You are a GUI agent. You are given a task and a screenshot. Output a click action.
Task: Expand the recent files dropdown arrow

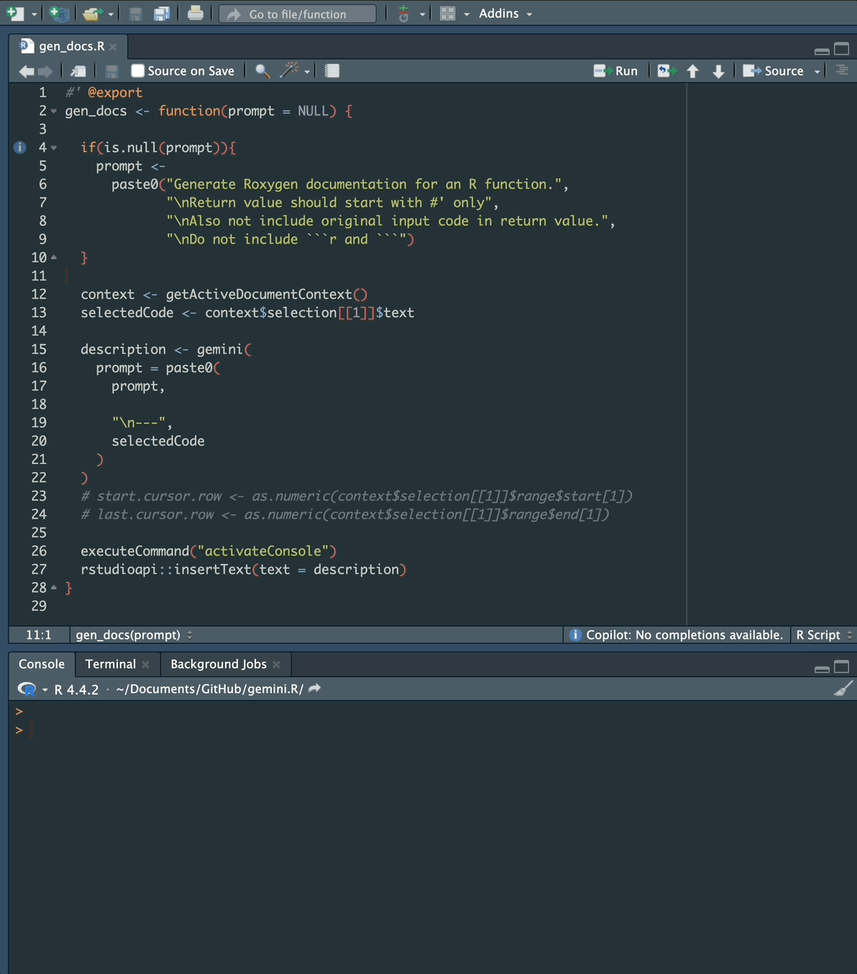pyautogui.click(x=111, y=14)
